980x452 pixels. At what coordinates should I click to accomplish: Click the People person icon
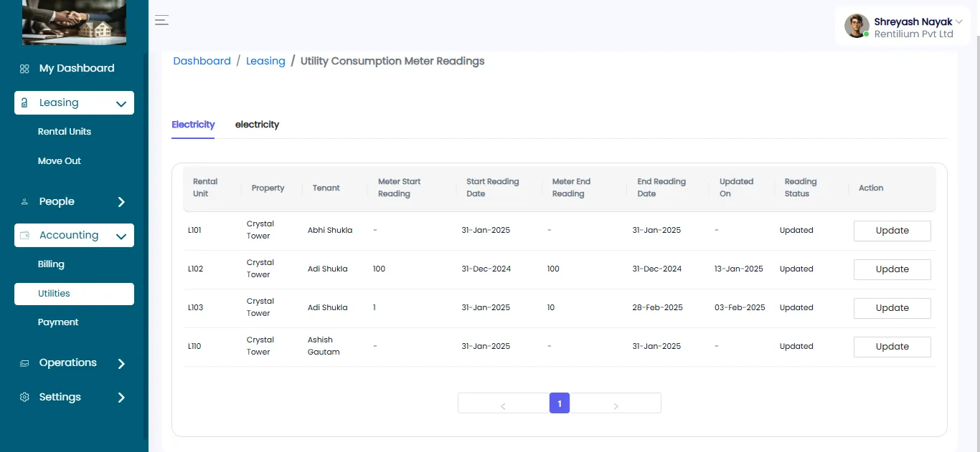24,202
